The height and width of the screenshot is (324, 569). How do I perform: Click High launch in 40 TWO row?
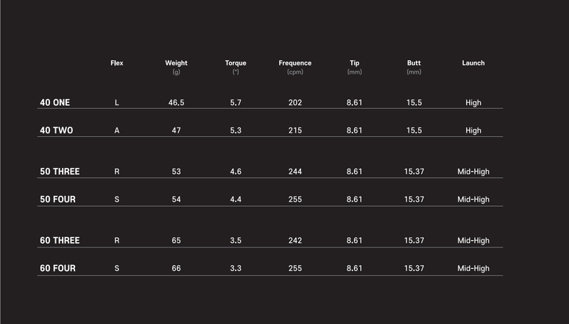[x=473, y=130]
